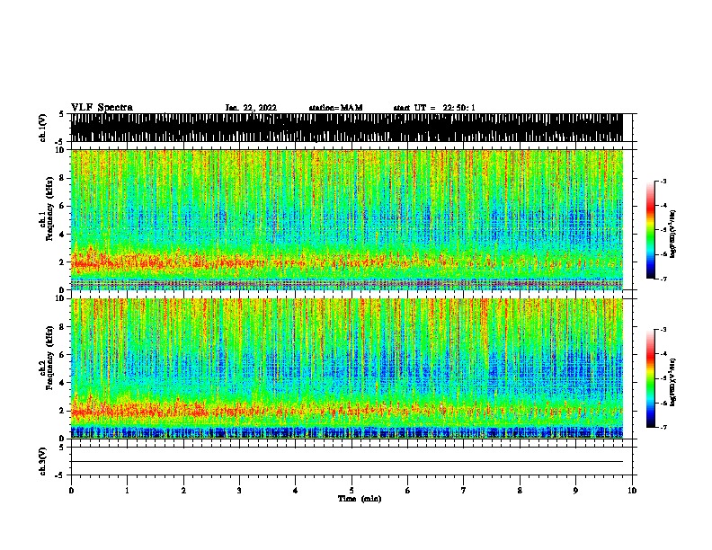Click the "10" kHz tick on ch.2 frequency axis

click(x=60, y=298)
